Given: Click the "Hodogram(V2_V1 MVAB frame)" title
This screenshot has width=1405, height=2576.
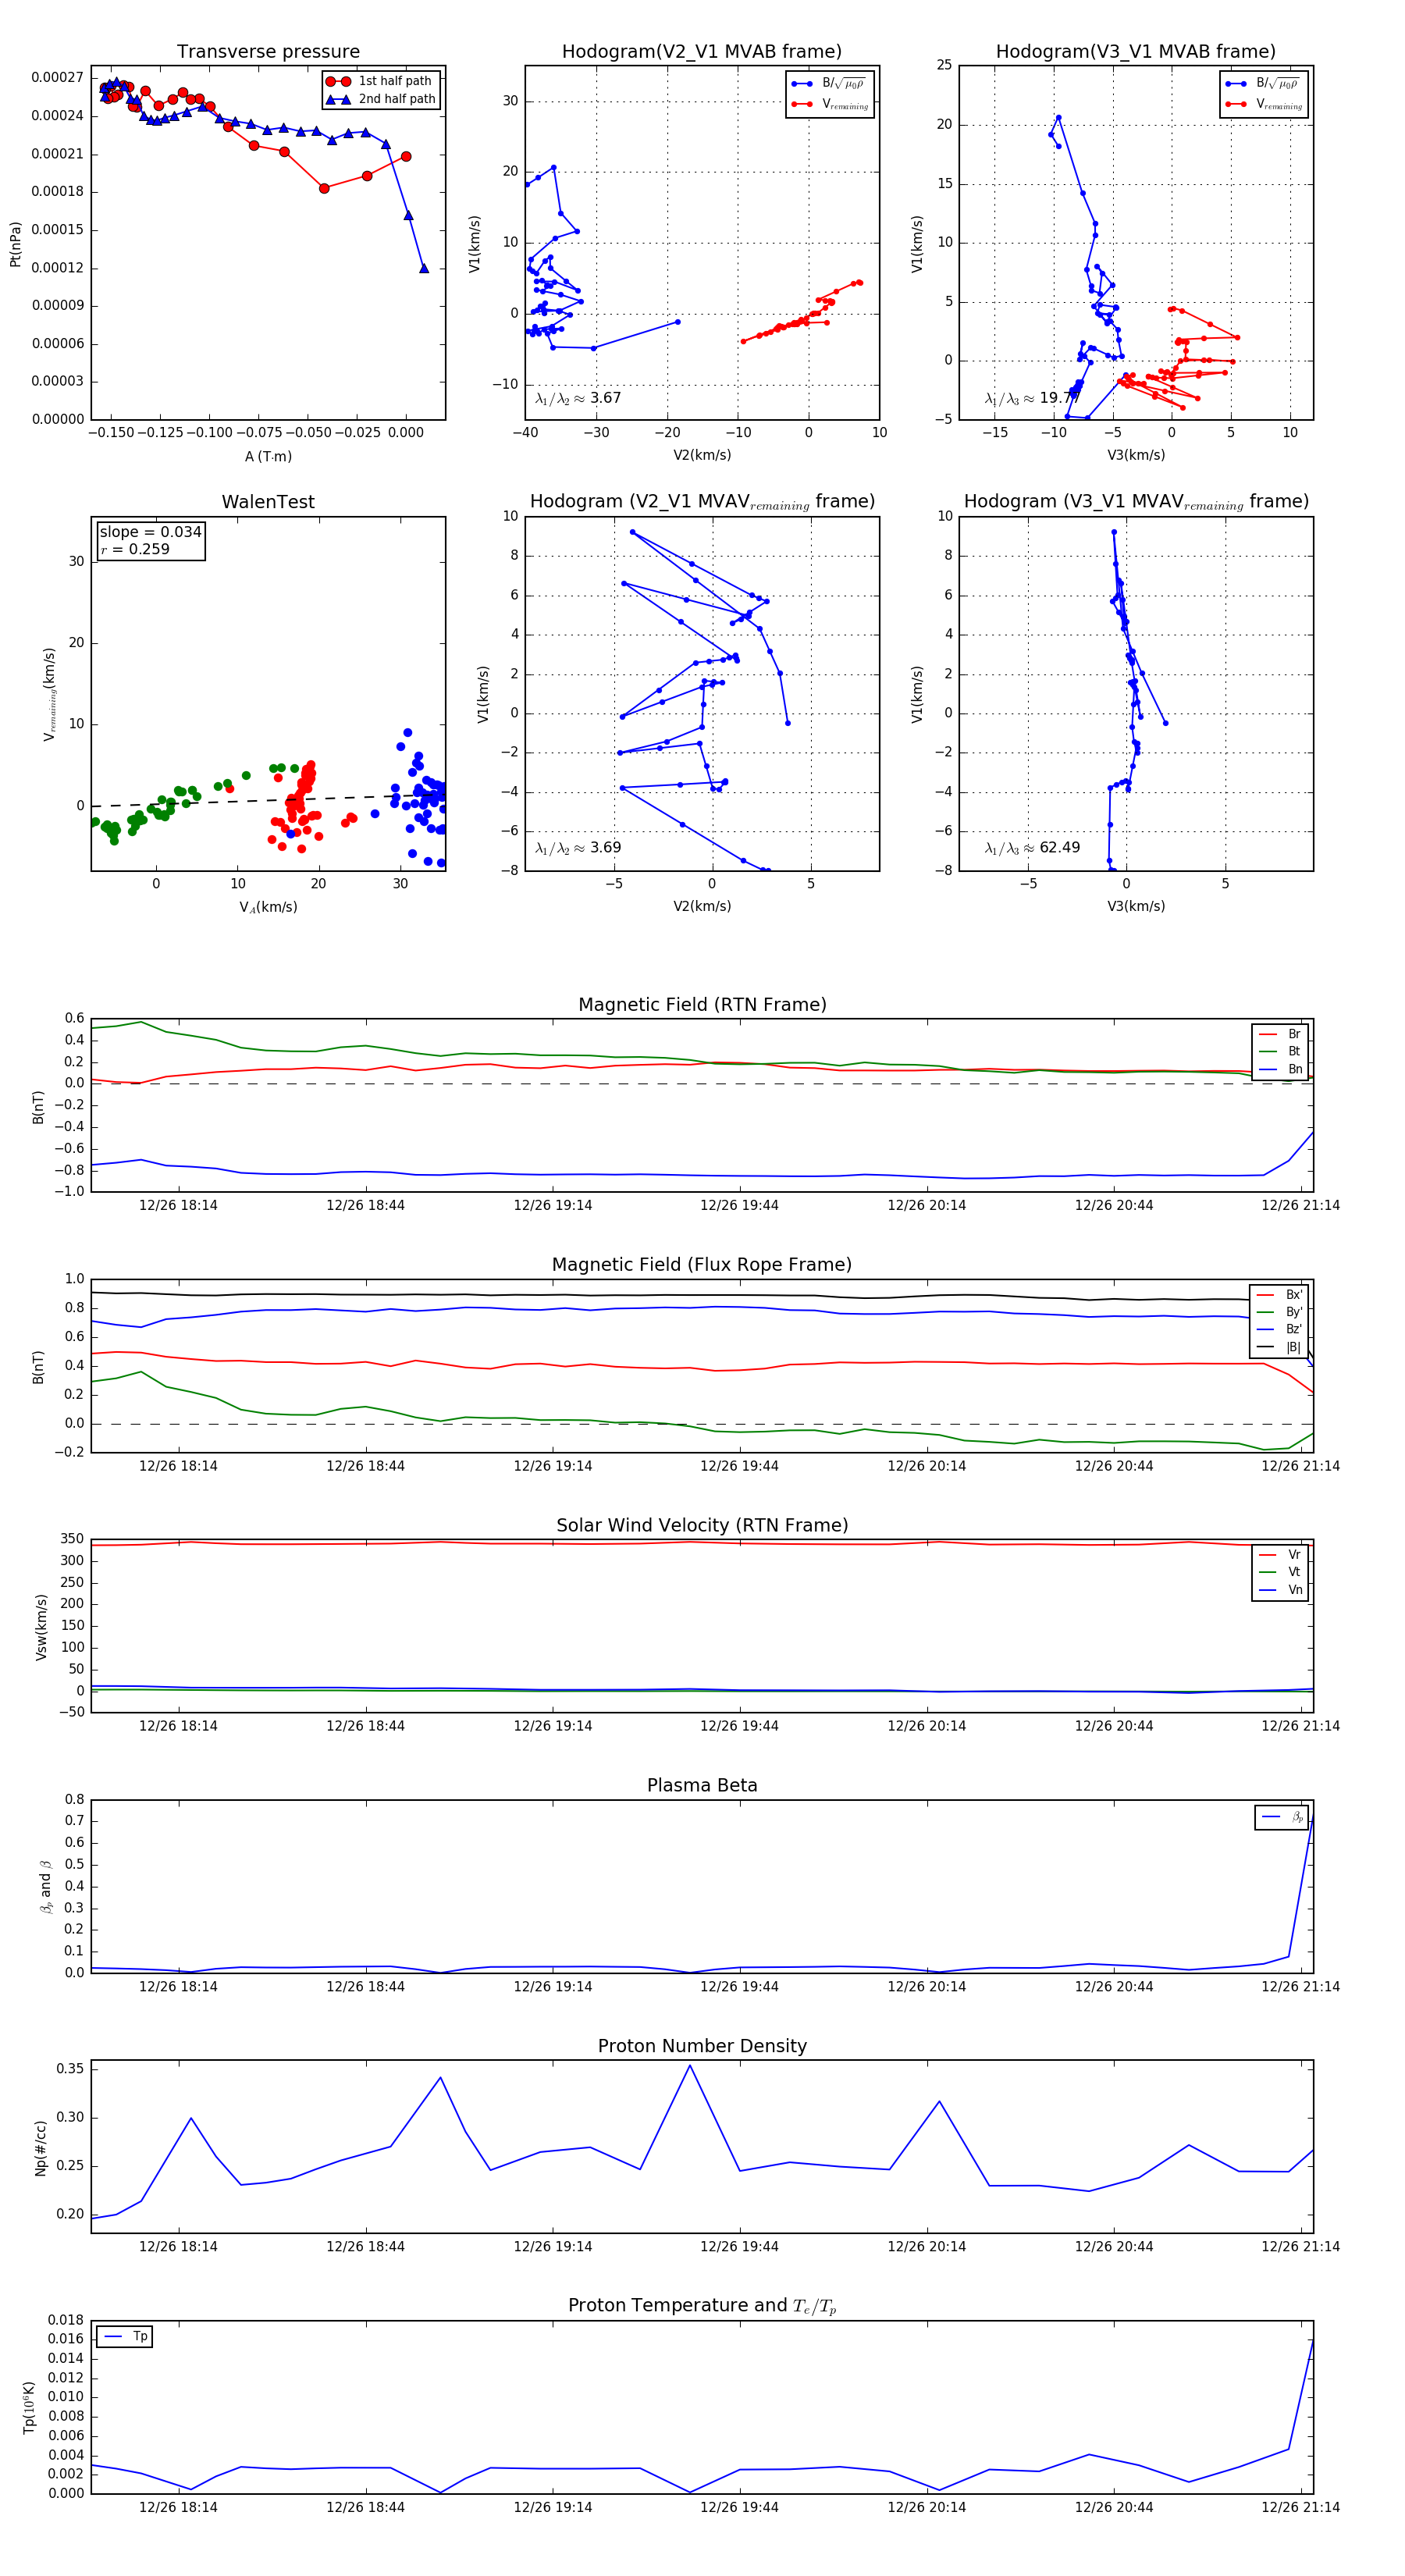Looking at the screenshot, I should (x=702, y=52).
